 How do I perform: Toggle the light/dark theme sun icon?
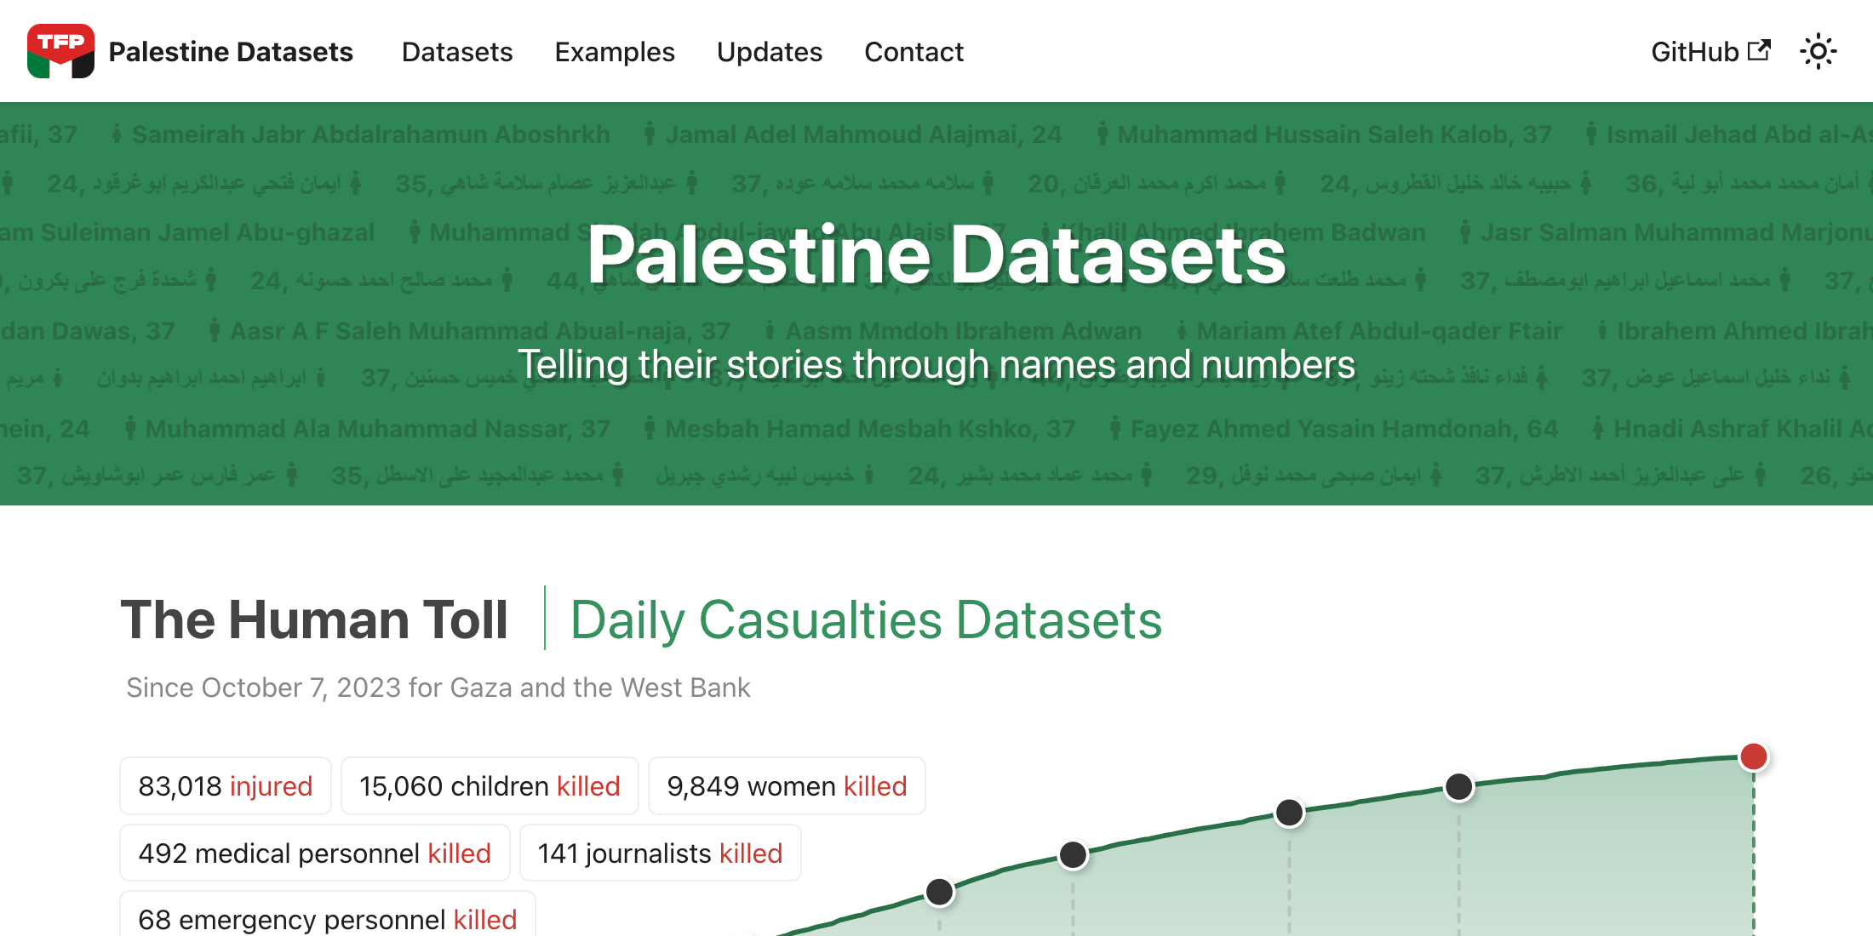[1818, 52]
